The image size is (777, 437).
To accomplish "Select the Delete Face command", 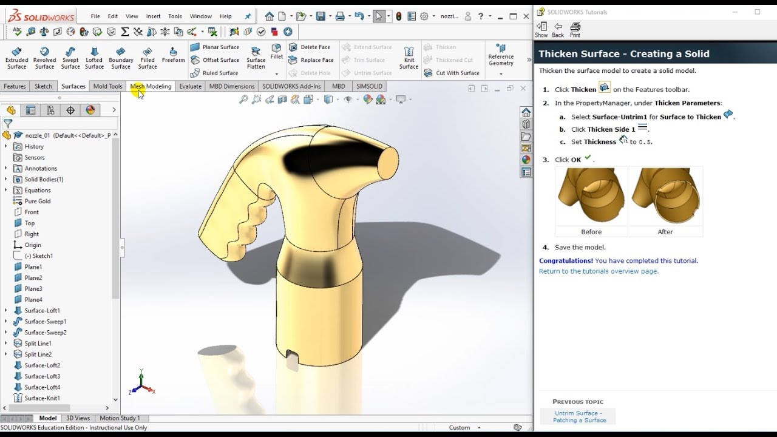I will [310, 47].
